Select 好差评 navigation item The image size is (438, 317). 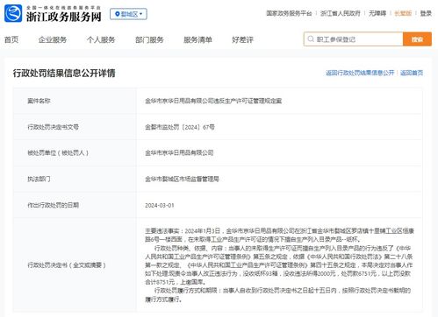click(242, 39)
